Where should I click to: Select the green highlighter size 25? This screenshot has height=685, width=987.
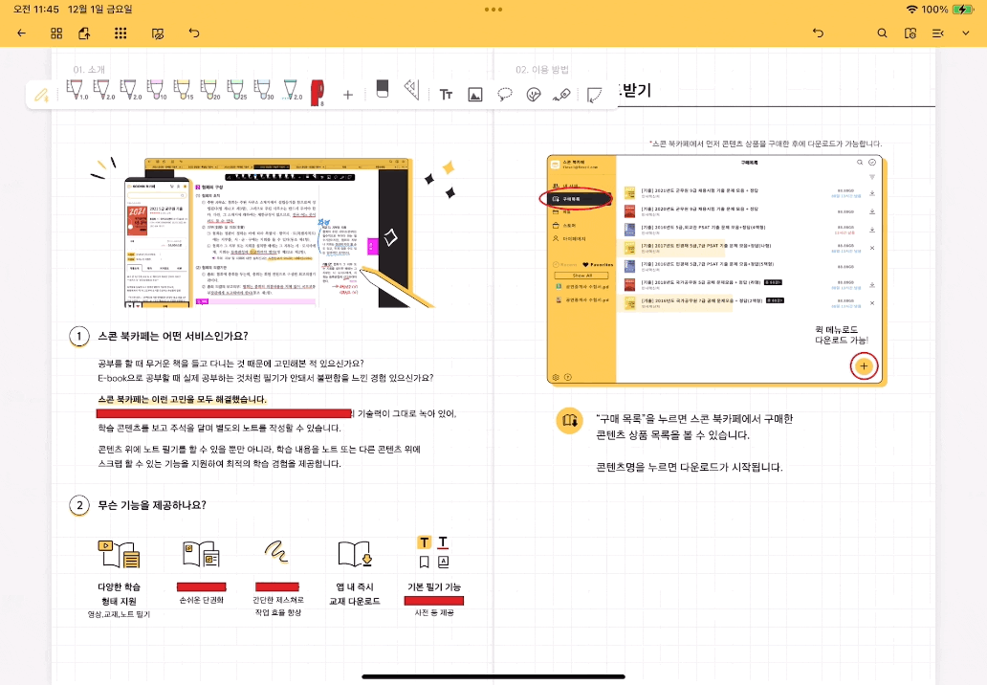coord(236,90)
